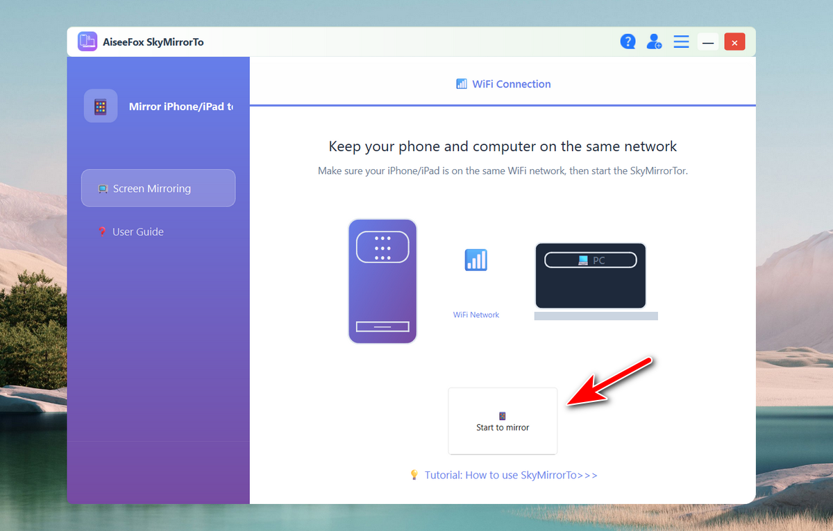The image size is (833, 531).
Task: Select Screen Mirroring in the sidebar
Action: coord(158,189)
